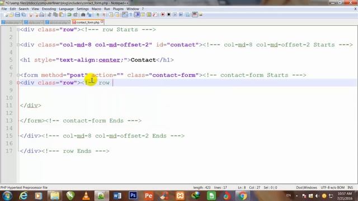Viewport: 358px width, 201px height.
Task: Open the Edit menu
Action: [x=12, y=9]
